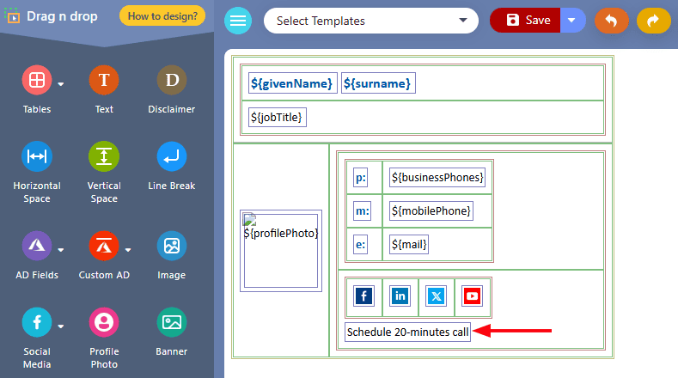Expand the Tables dropdown arrow
The image size is (678, 378).
click(61, 84)
